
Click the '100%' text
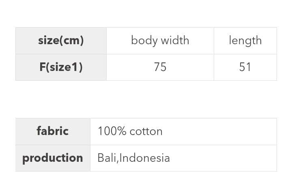112,131
